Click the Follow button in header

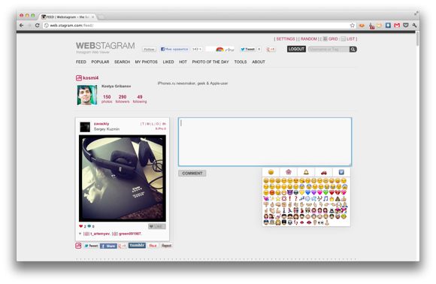[x=149, y=50]
